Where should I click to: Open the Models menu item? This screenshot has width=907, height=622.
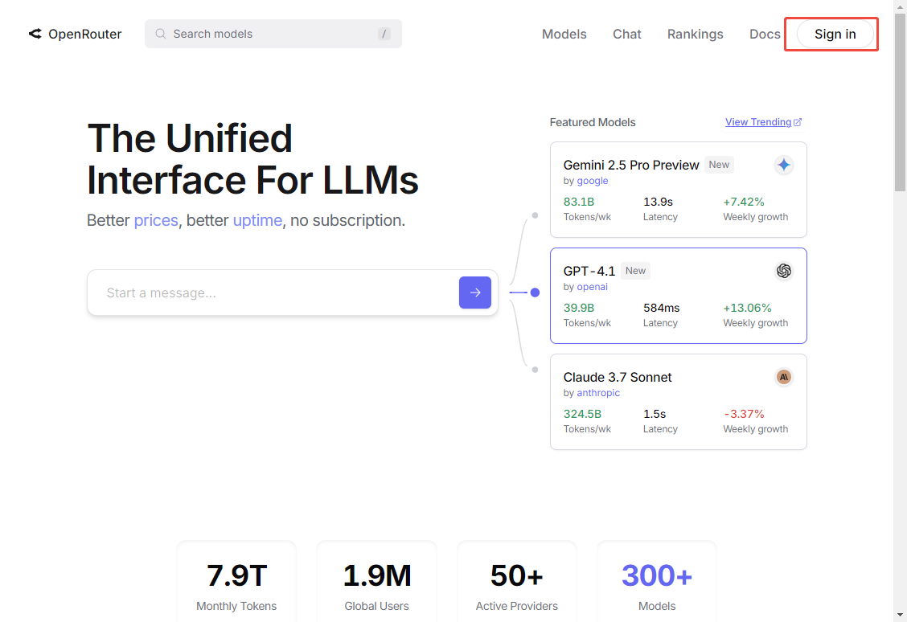pos(564,34)
